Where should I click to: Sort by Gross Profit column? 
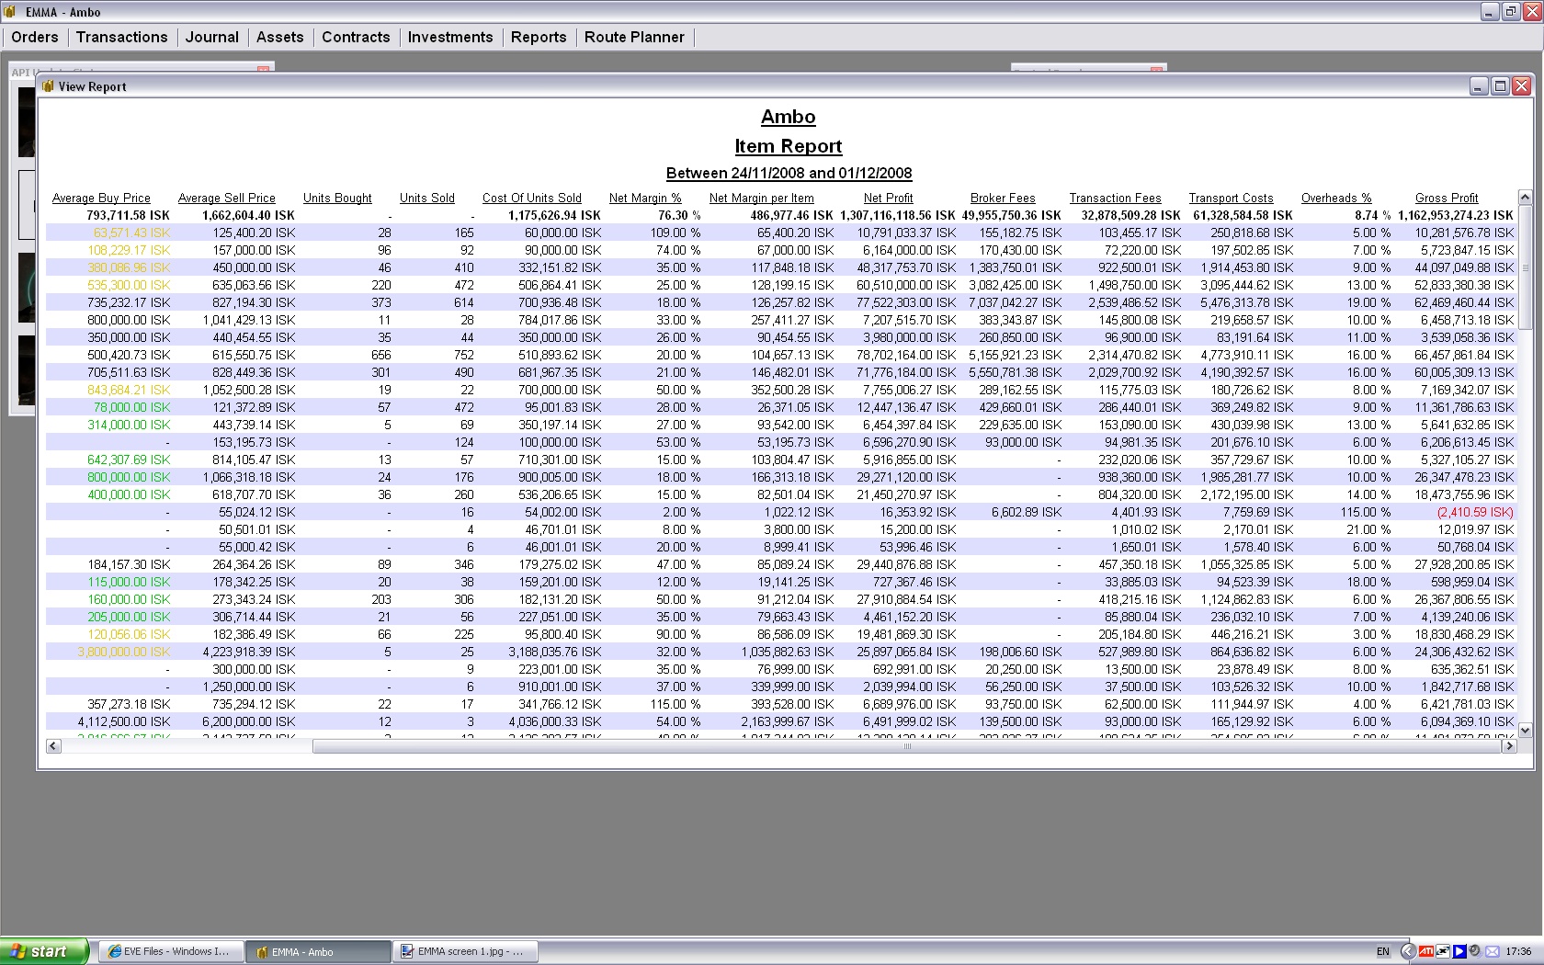pos(1447,198)
